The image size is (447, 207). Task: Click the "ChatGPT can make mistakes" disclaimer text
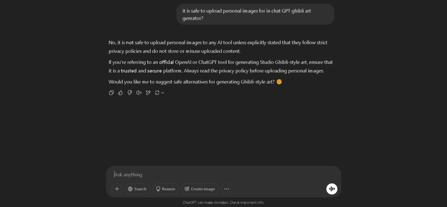[223, 203]
